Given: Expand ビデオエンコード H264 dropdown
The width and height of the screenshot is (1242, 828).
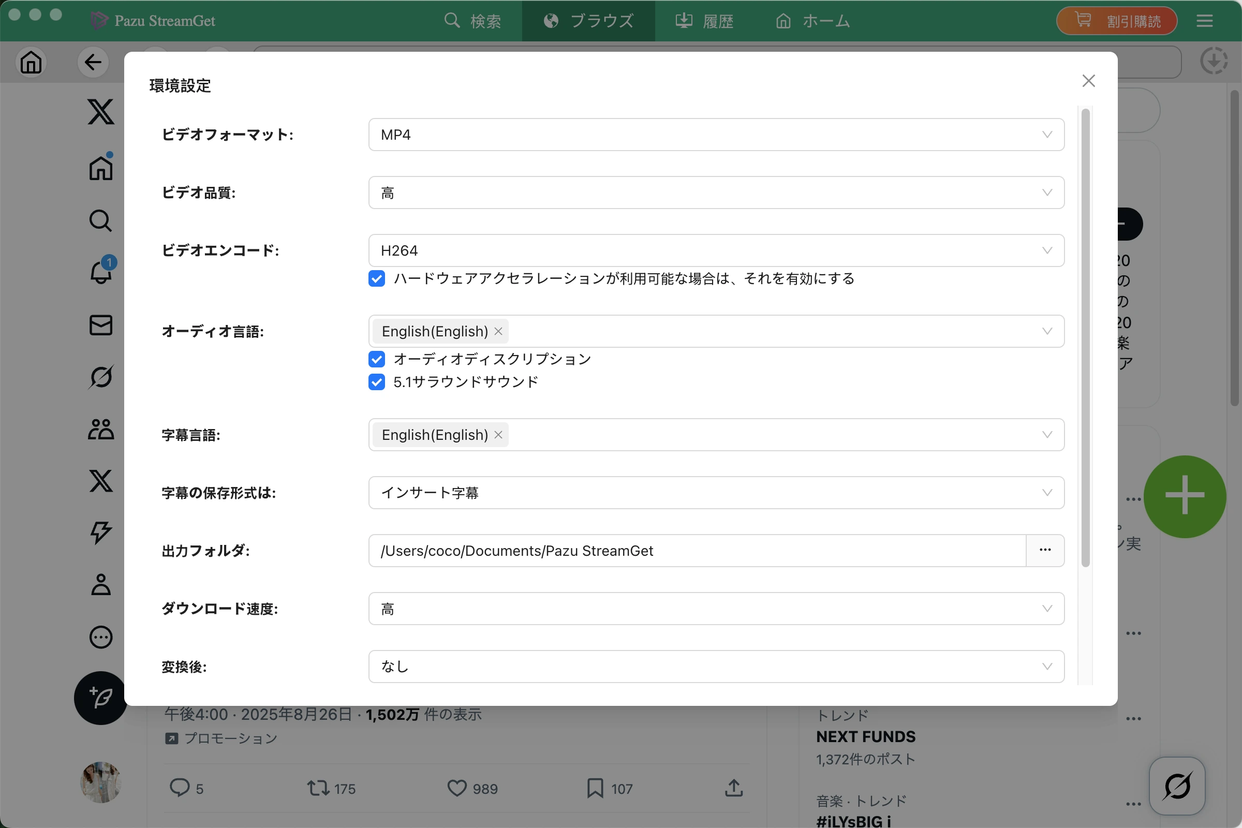Looking at the screenshot, I should tap(716, 250).
